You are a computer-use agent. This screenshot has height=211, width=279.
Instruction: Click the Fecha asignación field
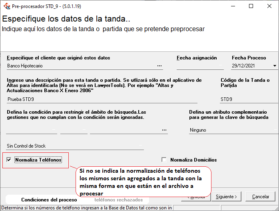(200, 66)
